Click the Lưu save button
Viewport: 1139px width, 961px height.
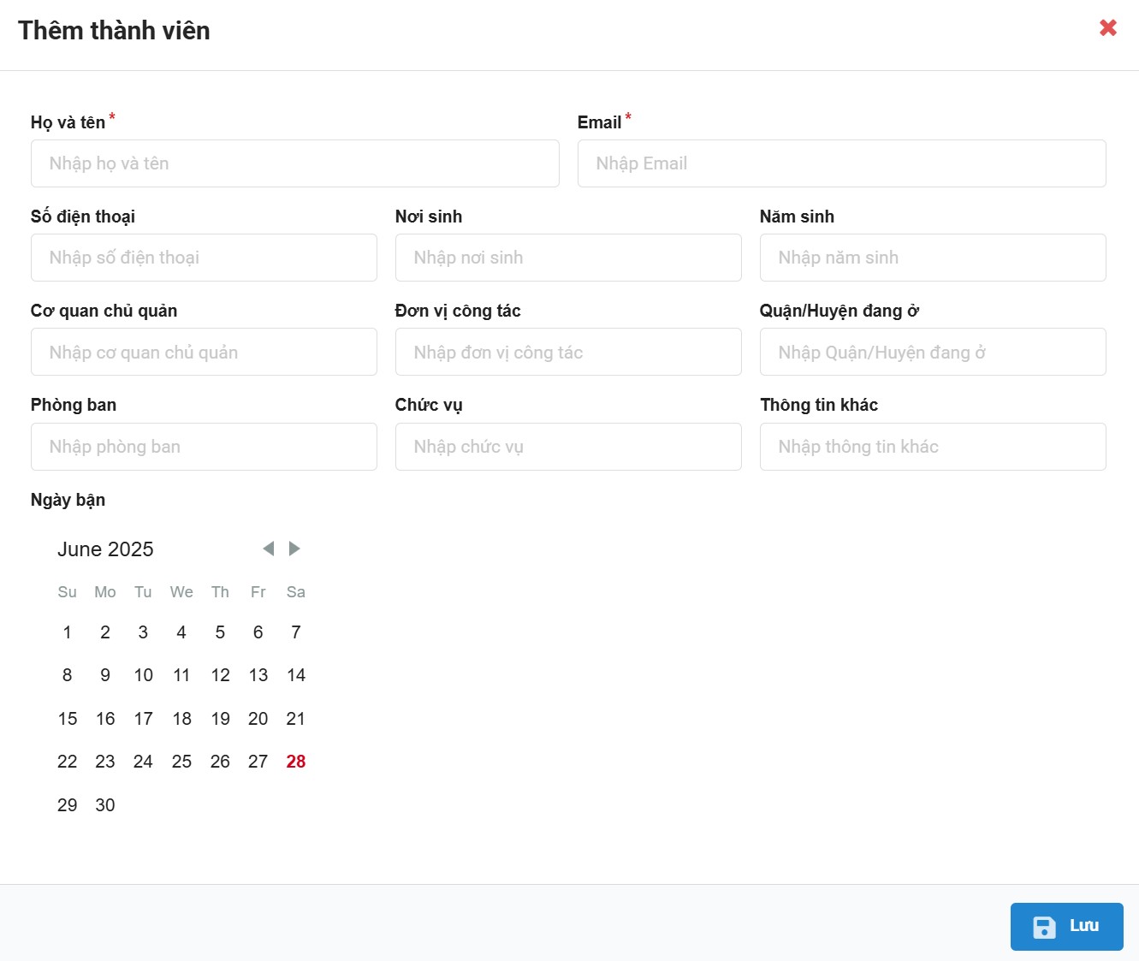(x=1066, y=926)
